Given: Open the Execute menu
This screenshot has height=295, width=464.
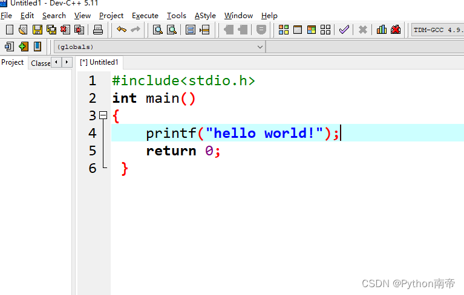Looking at the screenshot, I should [145, 16].
